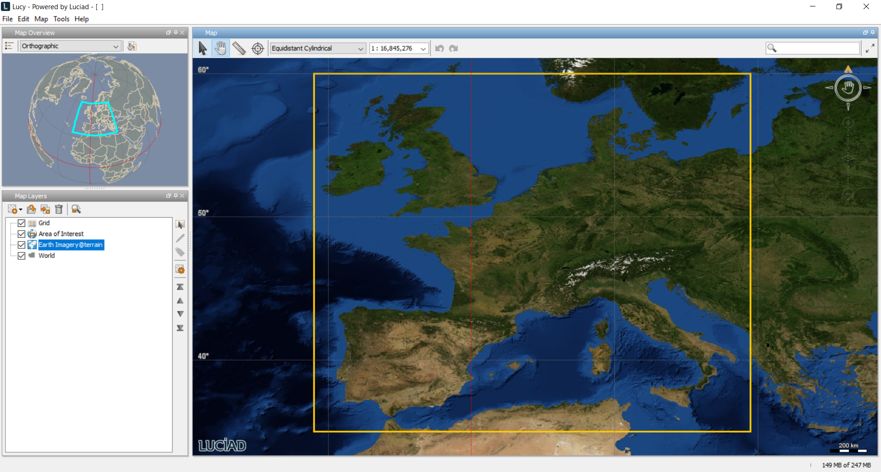Open the Add layer dropdown arrow
Image resolution: width=881 pixels, height=472 pixels.
(20, 210)
